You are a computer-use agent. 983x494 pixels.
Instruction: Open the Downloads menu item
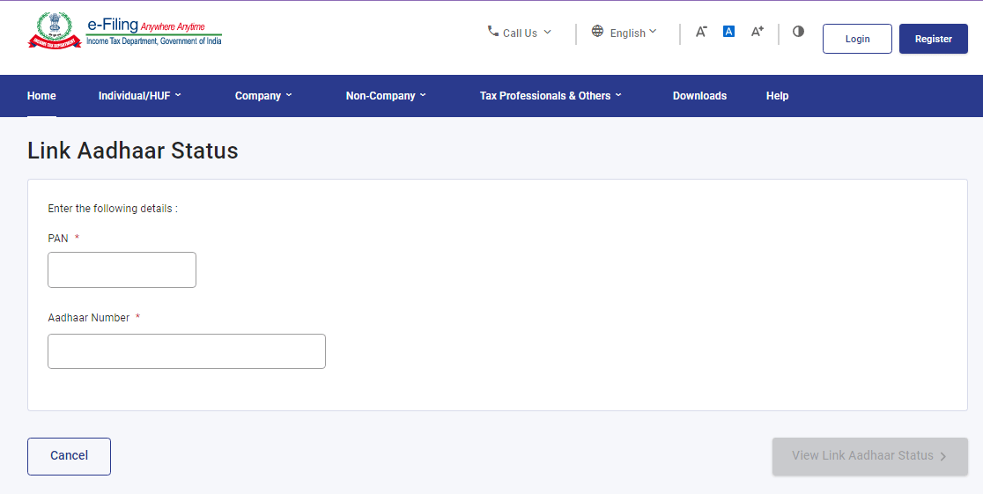(x=699, y=96)
